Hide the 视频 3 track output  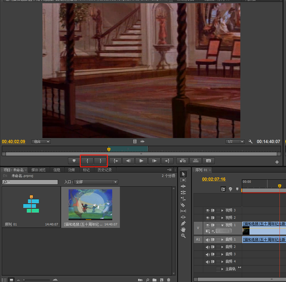pyautogui.click(x=208, y=210)
